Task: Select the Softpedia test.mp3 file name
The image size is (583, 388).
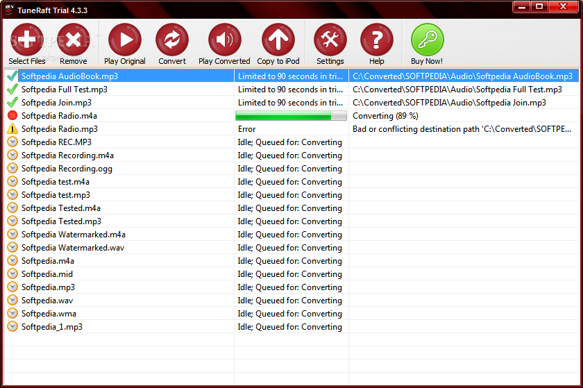Action: click(56, 195)
